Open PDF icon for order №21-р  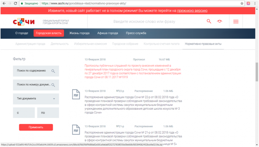click(75, 129)
